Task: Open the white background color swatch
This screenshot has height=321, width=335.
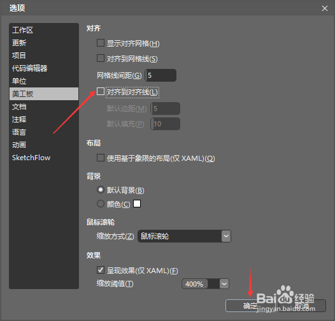Action: 137,204
